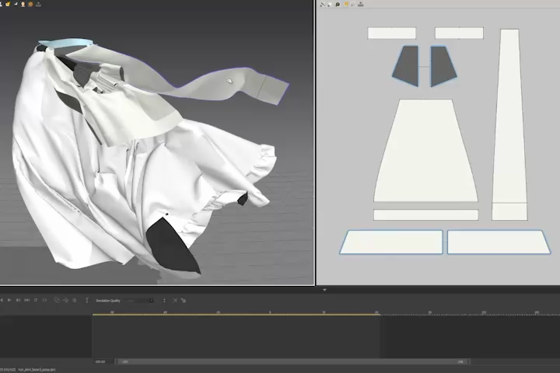Select the right dark gray pattern piece
Screen dimensions: 560x373
(x=443, y=66)
